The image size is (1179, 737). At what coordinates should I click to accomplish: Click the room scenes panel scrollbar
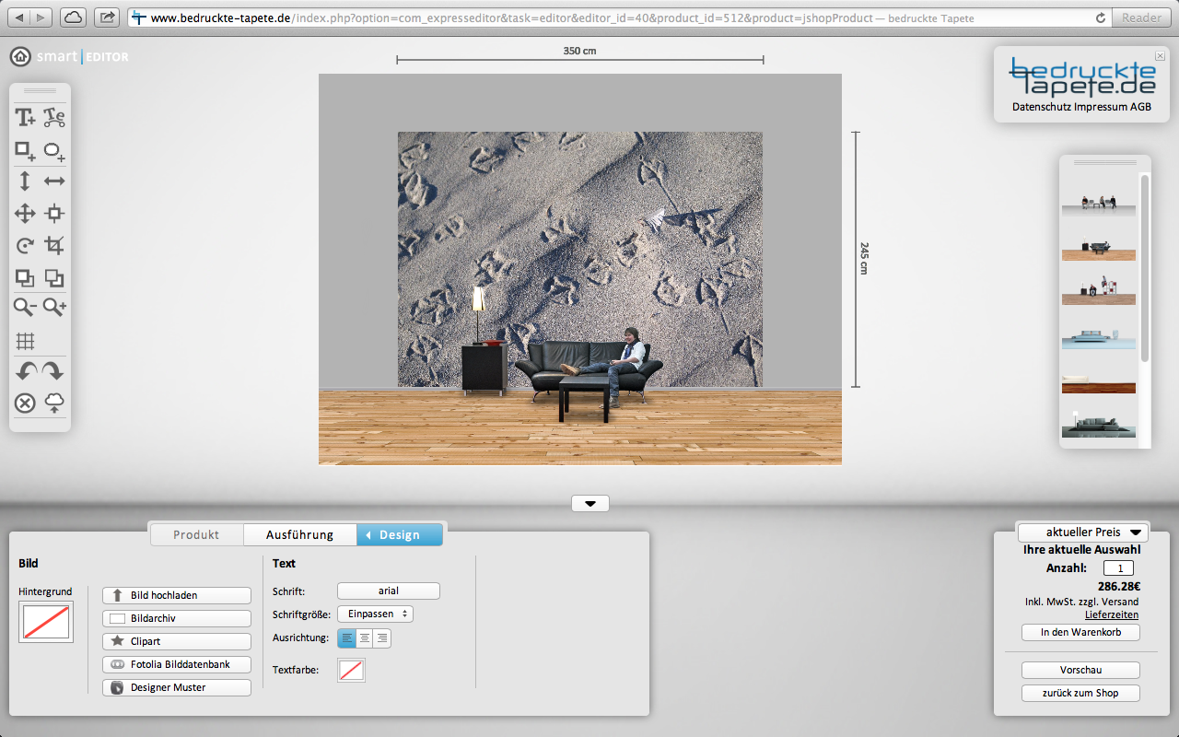tap(1145, 267)
